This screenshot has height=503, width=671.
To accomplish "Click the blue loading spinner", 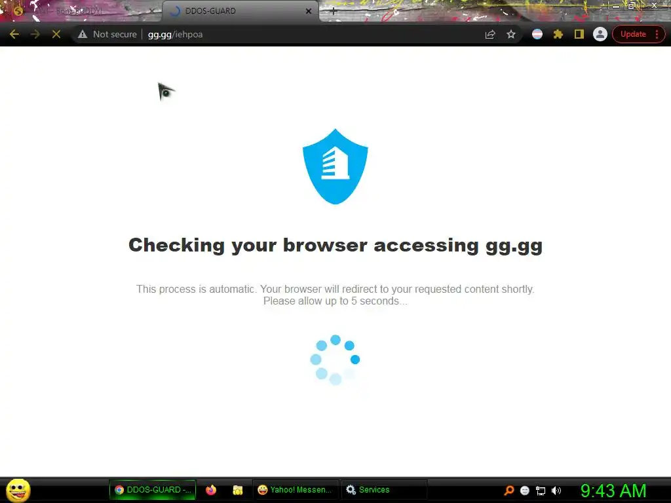I will (335, 360).
